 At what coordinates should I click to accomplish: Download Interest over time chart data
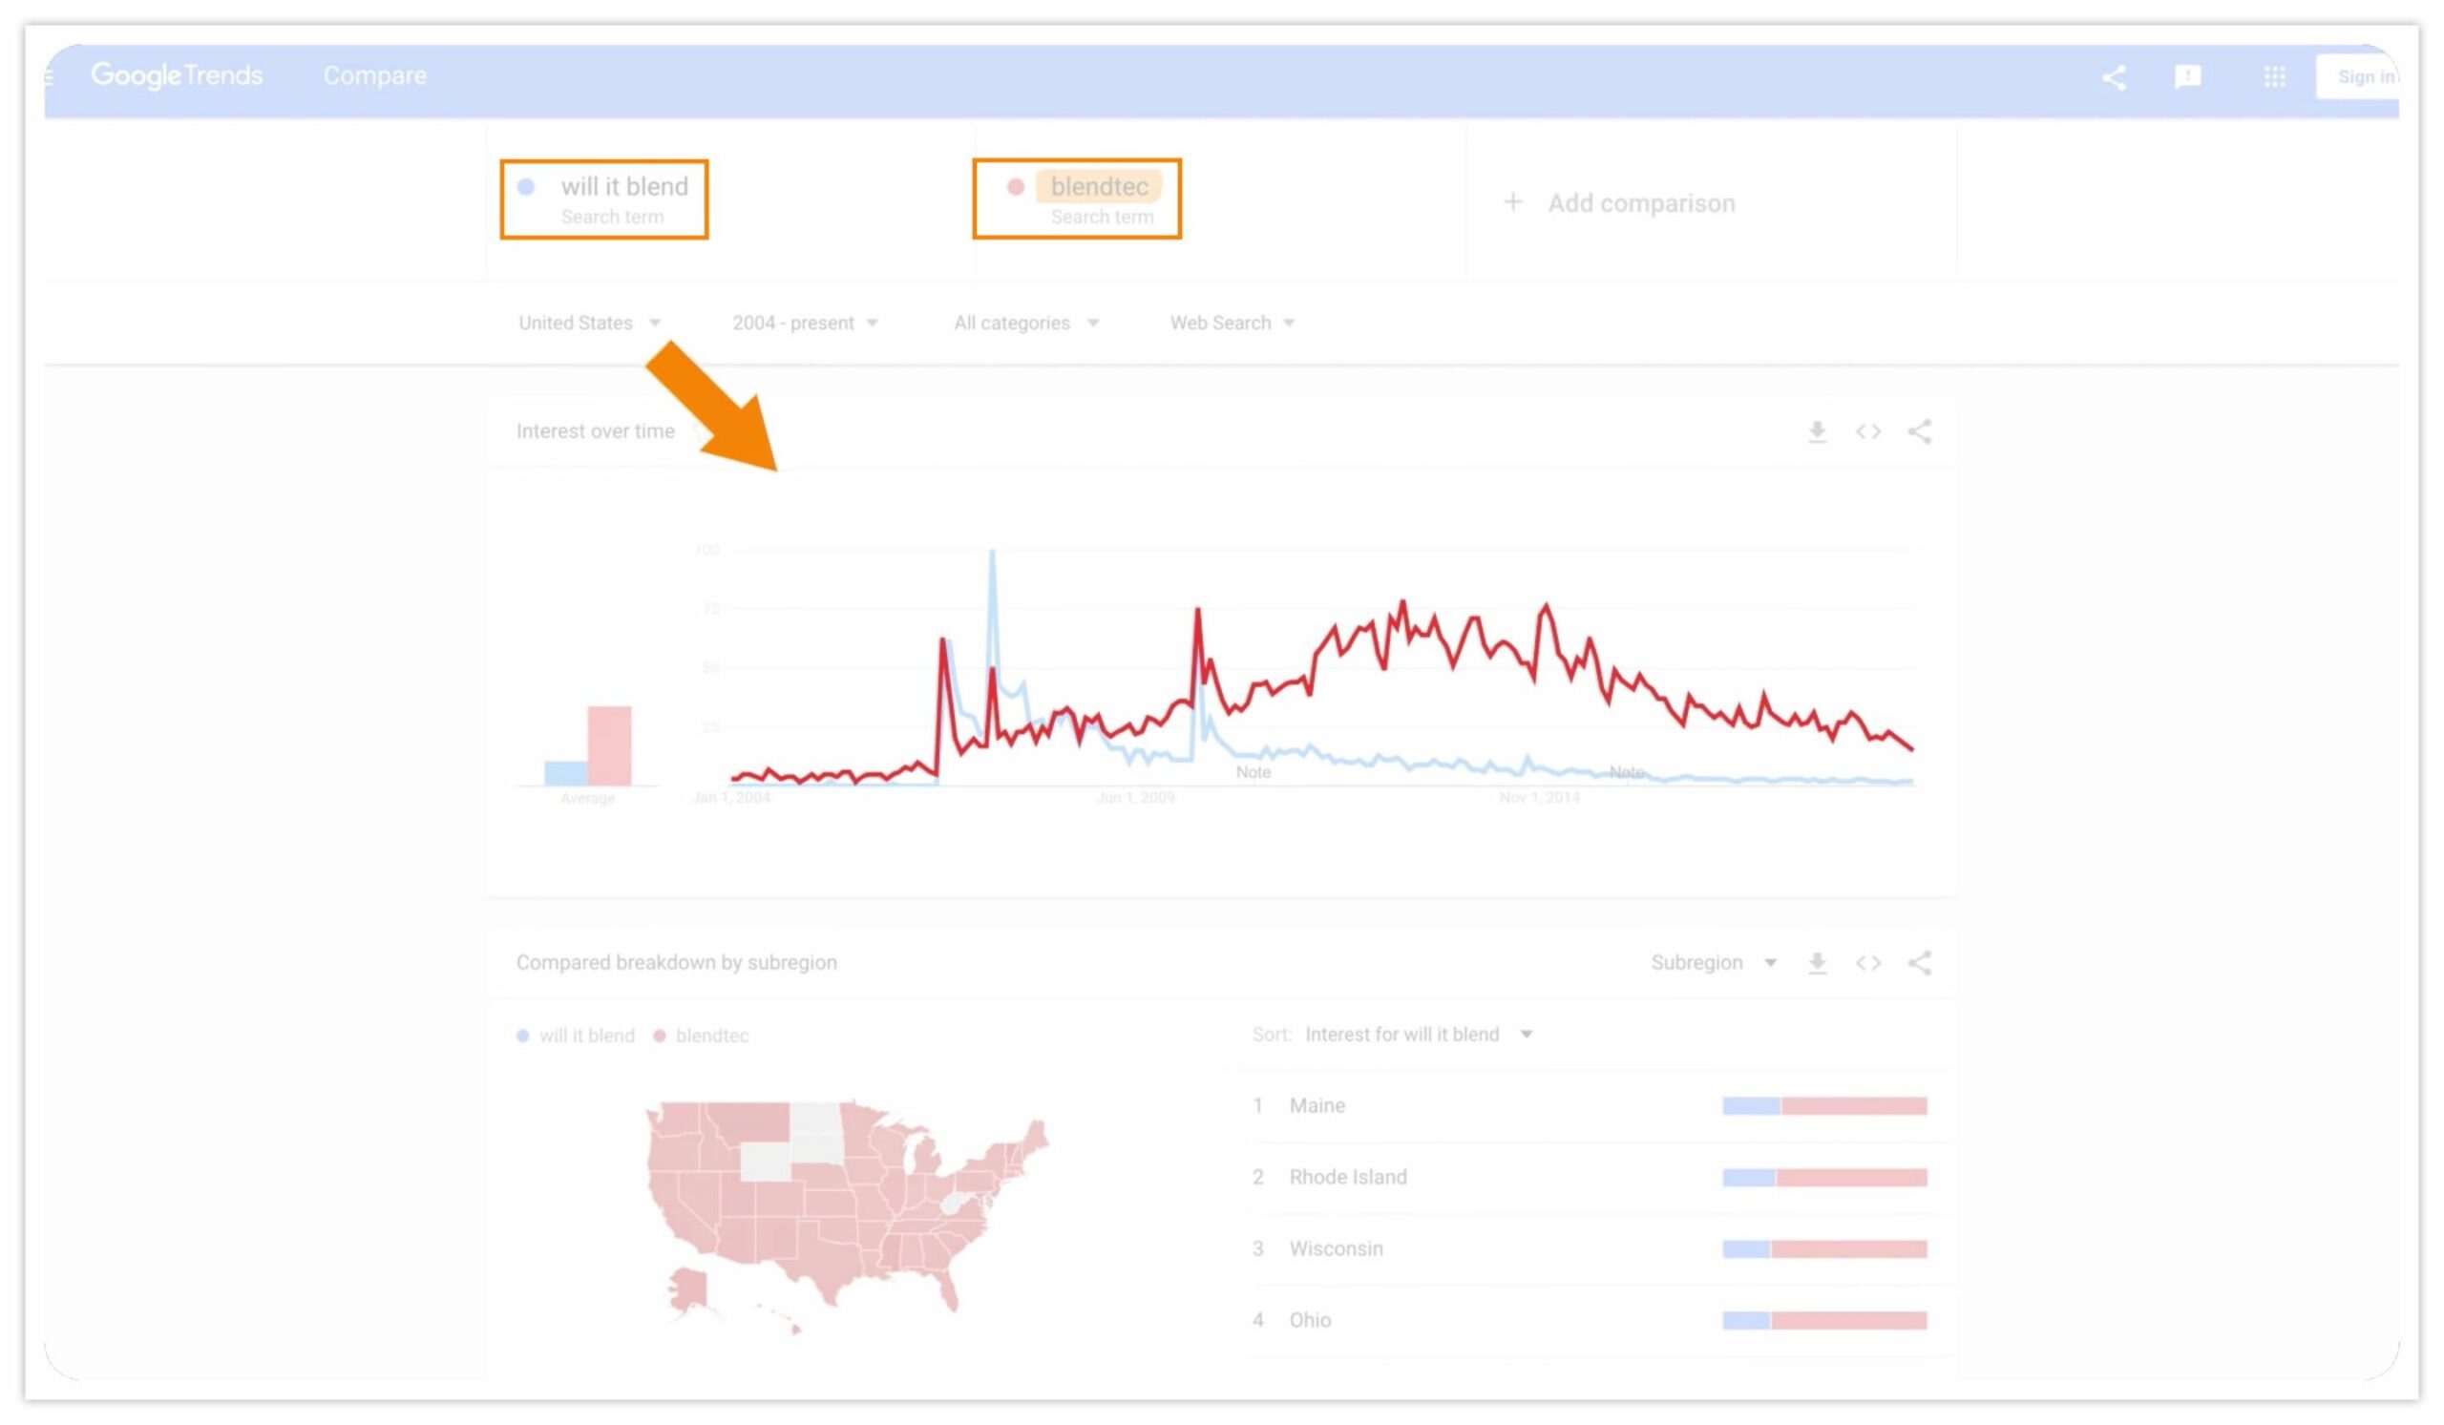pos(1818,432)
